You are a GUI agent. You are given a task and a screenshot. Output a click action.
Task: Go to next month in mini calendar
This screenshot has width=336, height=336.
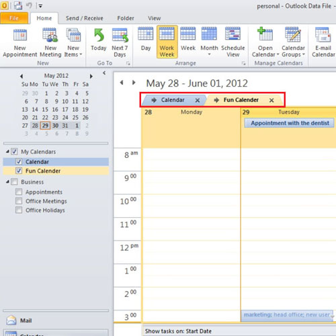91,76
